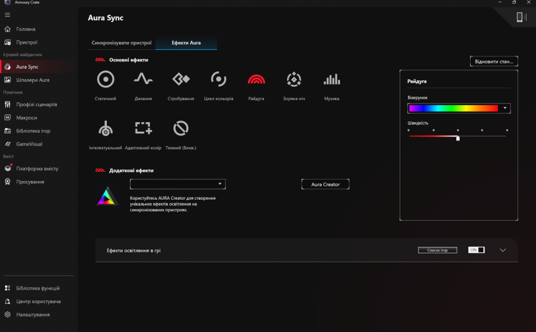Click the 'Райдуга' settings panel title

417,81
